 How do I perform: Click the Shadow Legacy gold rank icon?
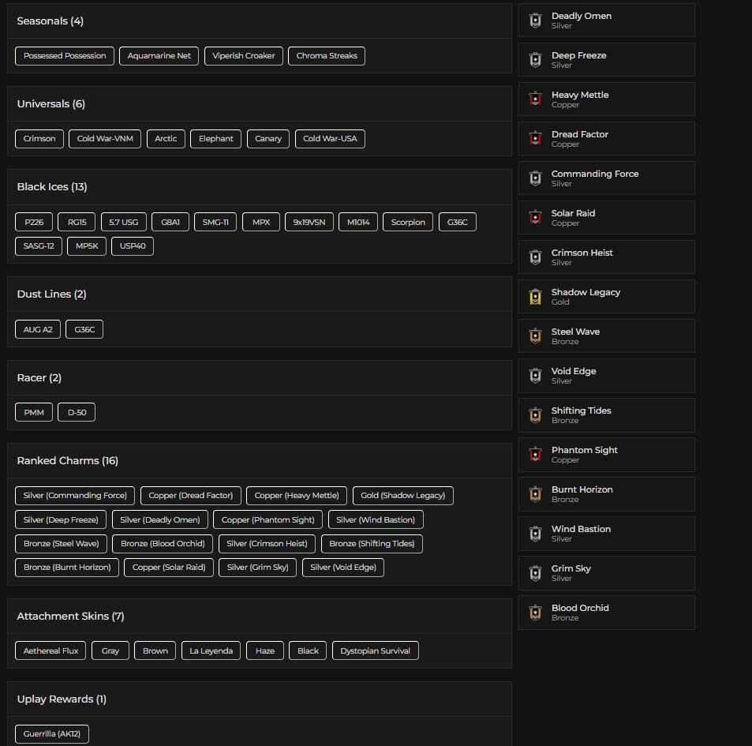point(535,297)
